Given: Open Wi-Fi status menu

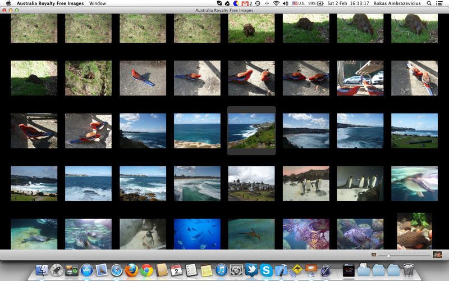Looking at the screenshot, I should coord(276,3).
